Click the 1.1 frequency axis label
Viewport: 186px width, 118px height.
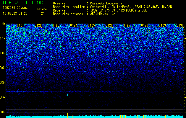3,38
